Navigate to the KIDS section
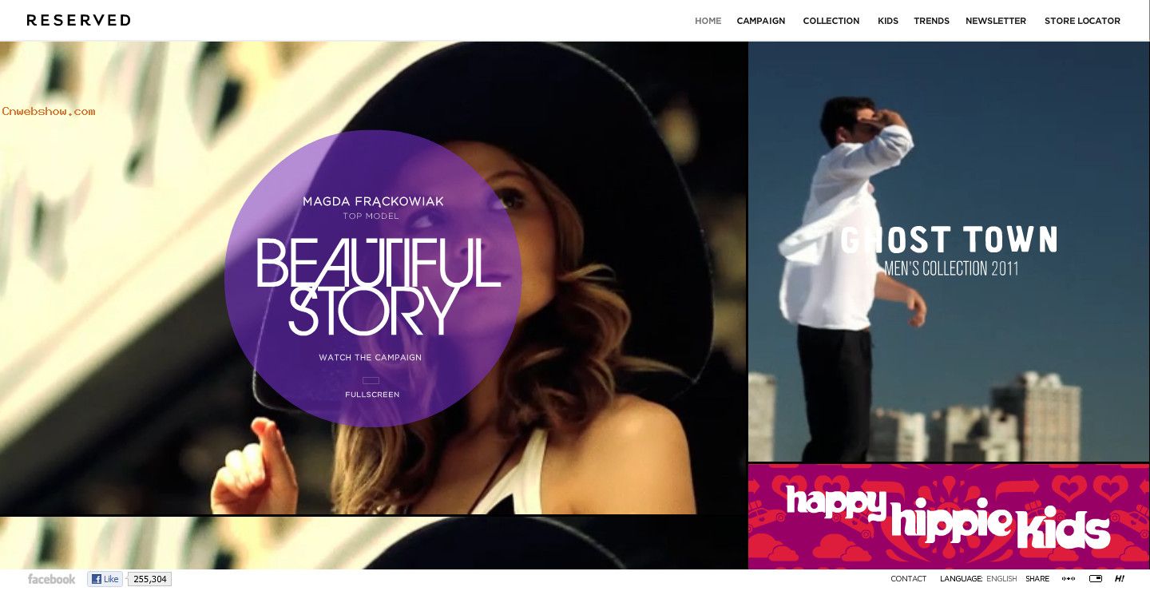This screenshot has height=591, width=1150. tap(888, 21)
